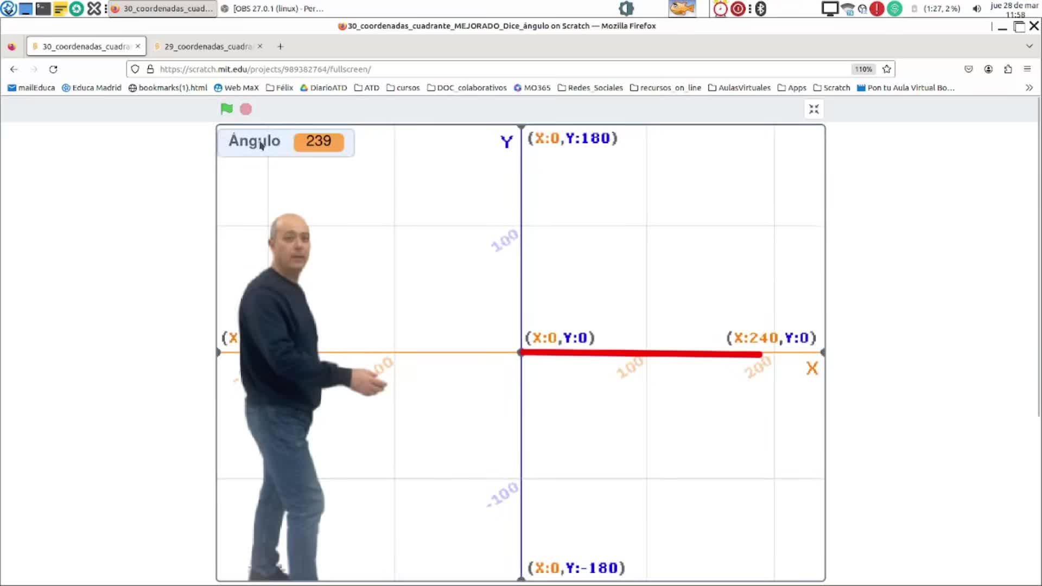
Task: Open system volume control in tray
Action: click(976, 9)
